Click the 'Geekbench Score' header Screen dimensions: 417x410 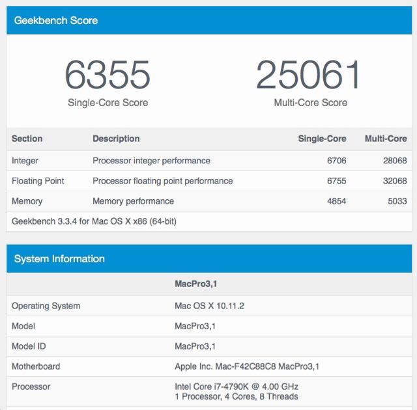click(56, 20)
